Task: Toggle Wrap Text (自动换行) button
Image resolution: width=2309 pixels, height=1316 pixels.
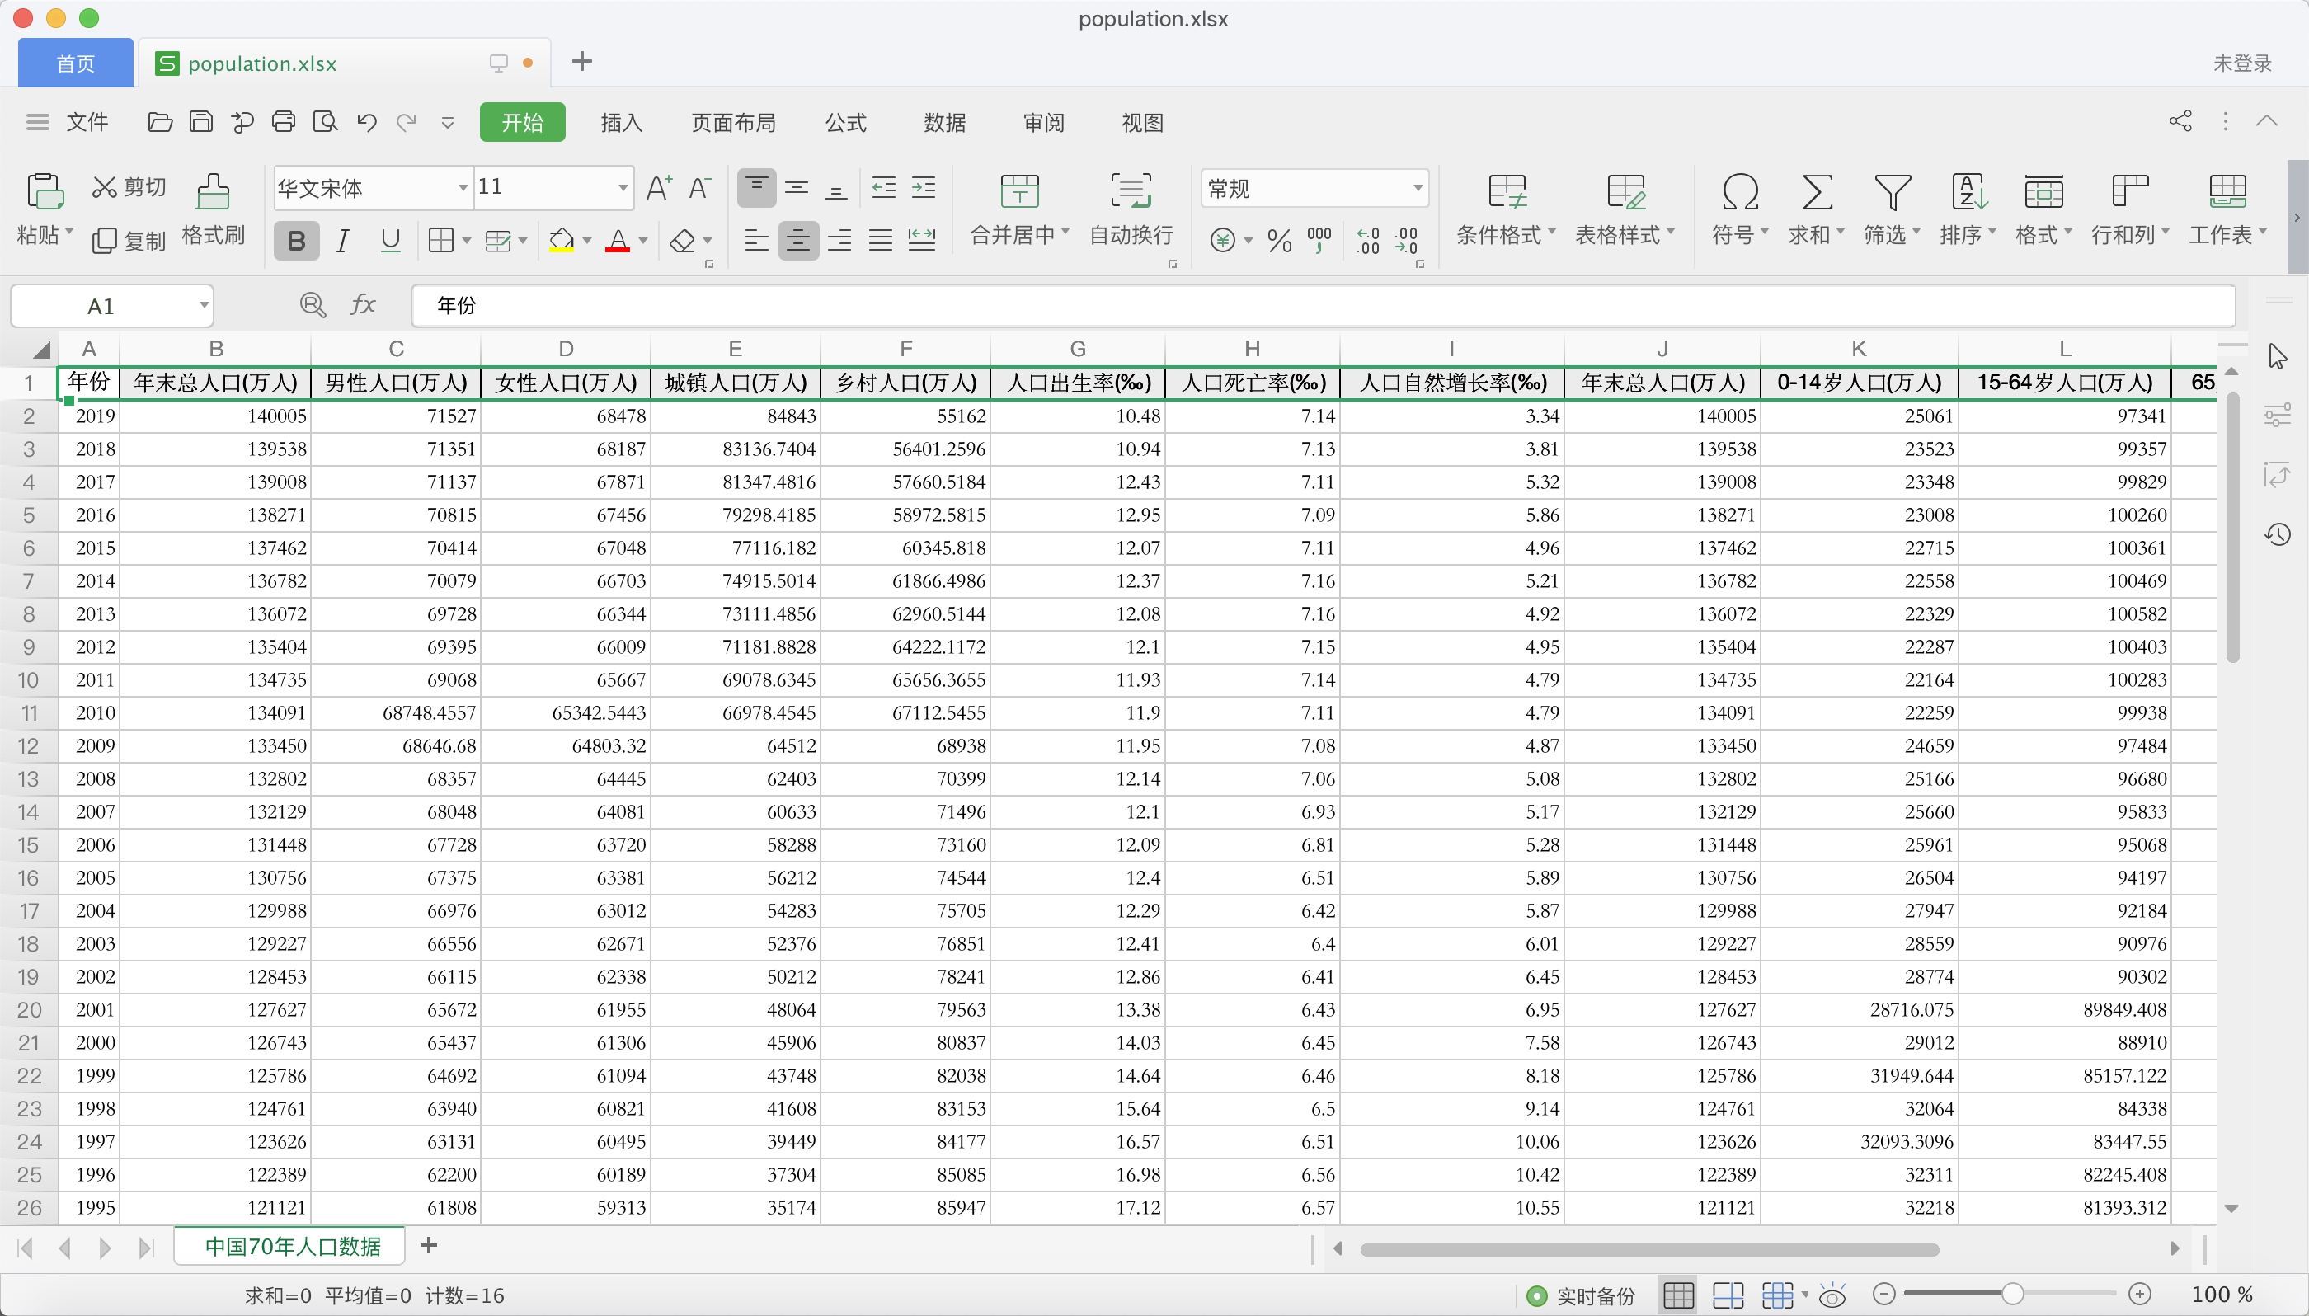Action: point(1130,192)
